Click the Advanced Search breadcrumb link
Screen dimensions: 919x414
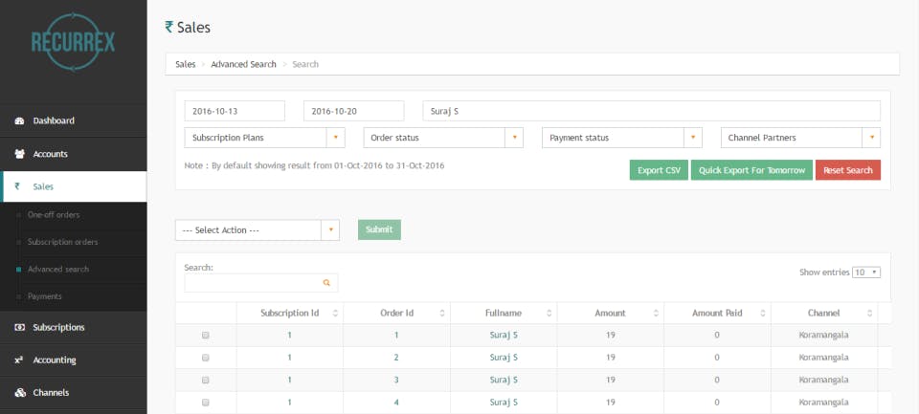[x=243, y=64]
